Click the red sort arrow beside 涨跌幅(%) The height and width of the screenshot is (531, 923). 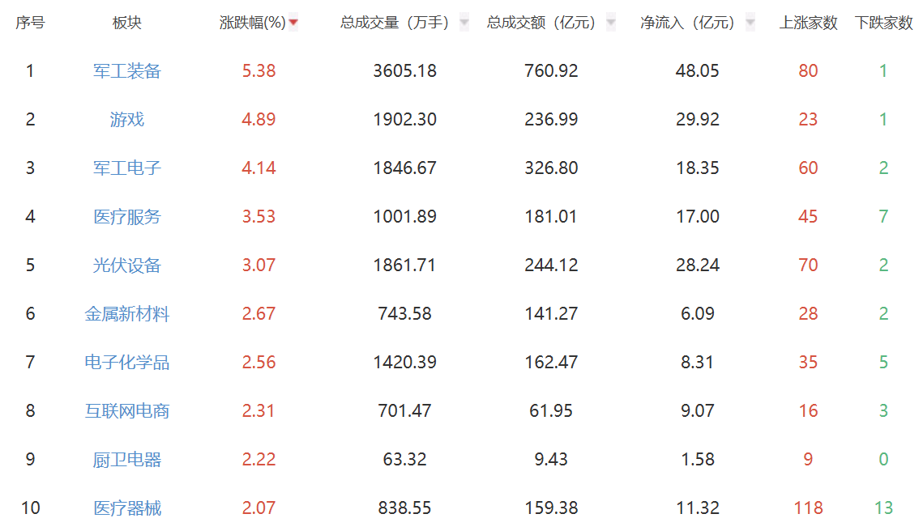point(293,23)
